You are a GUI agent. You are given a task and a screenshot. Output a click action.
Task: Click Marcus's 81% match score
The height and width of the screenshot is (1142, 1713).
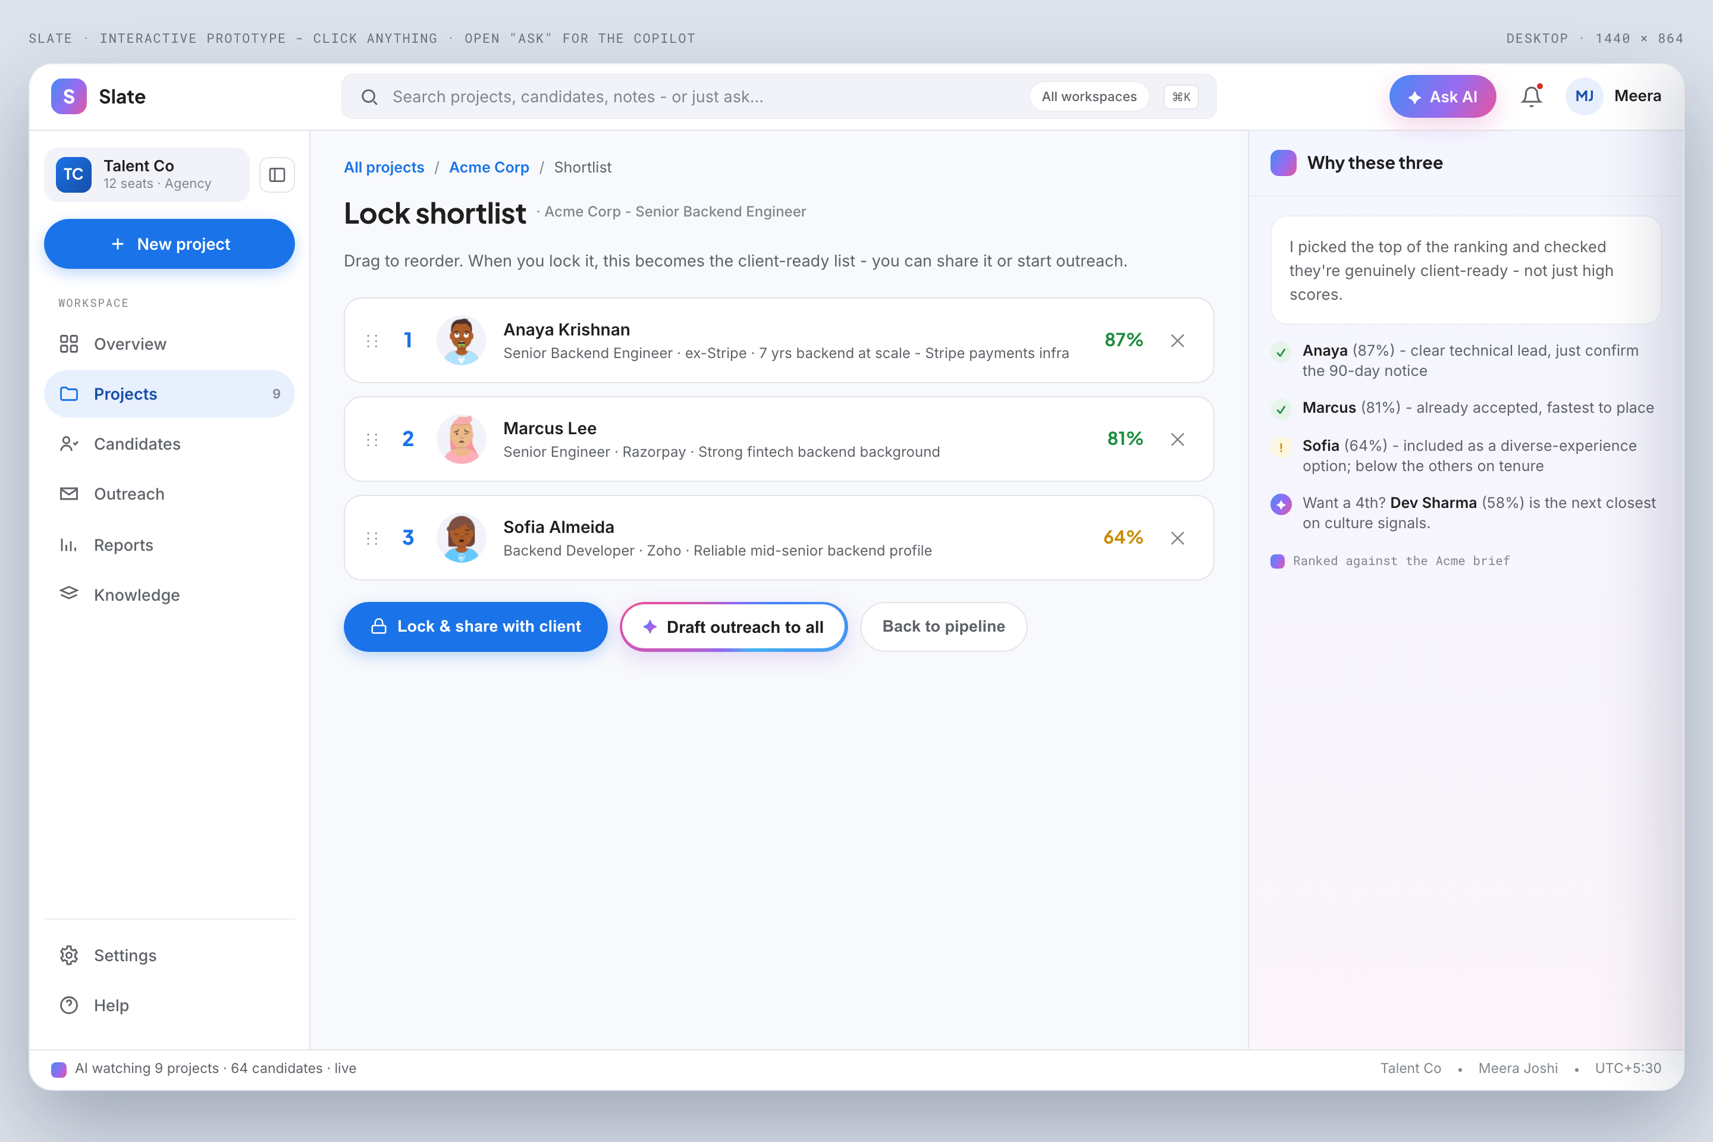(1125, 438)
